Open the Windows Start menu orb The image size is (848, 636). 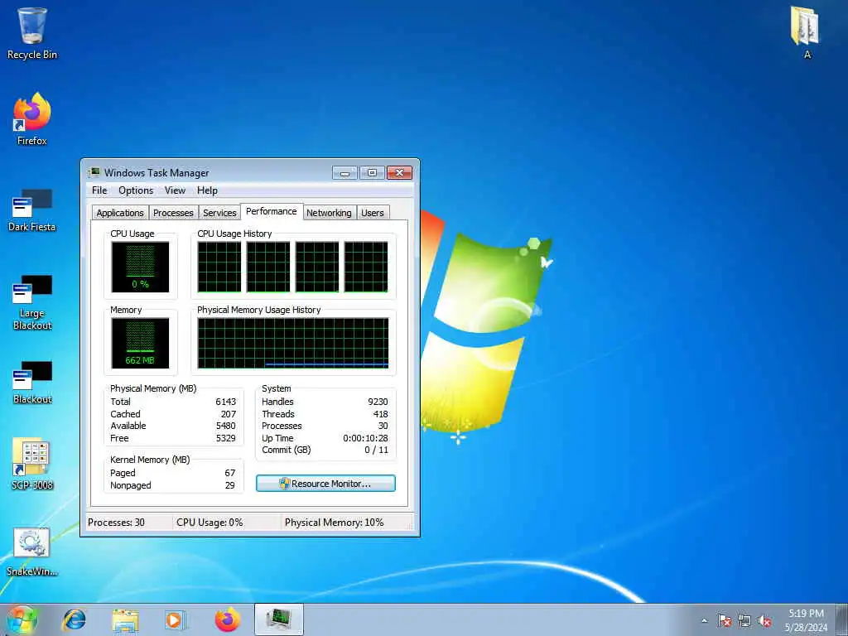[x=22, y=619]
